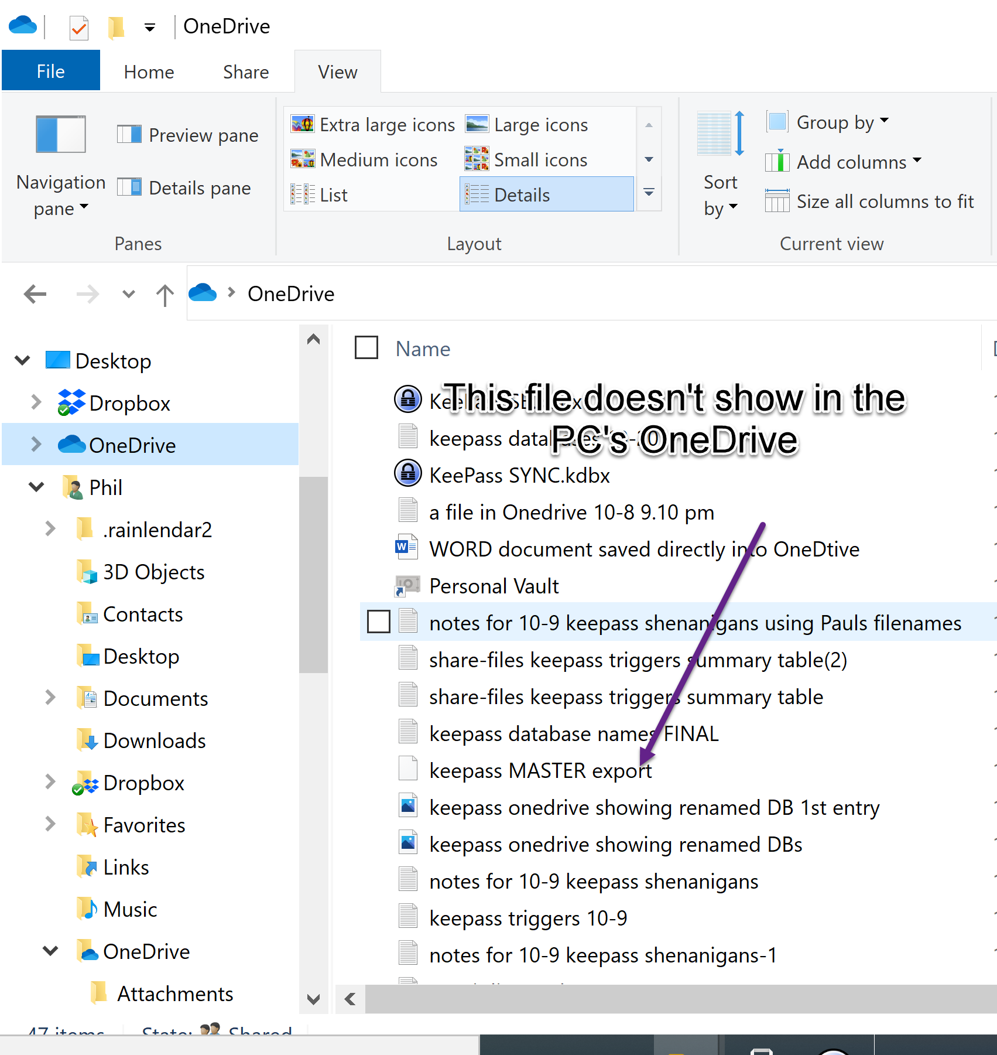Image resolution: width=997 pixels, height=1055 pixels.
Task: Choose Large icons layout
Action: [527, 125]
